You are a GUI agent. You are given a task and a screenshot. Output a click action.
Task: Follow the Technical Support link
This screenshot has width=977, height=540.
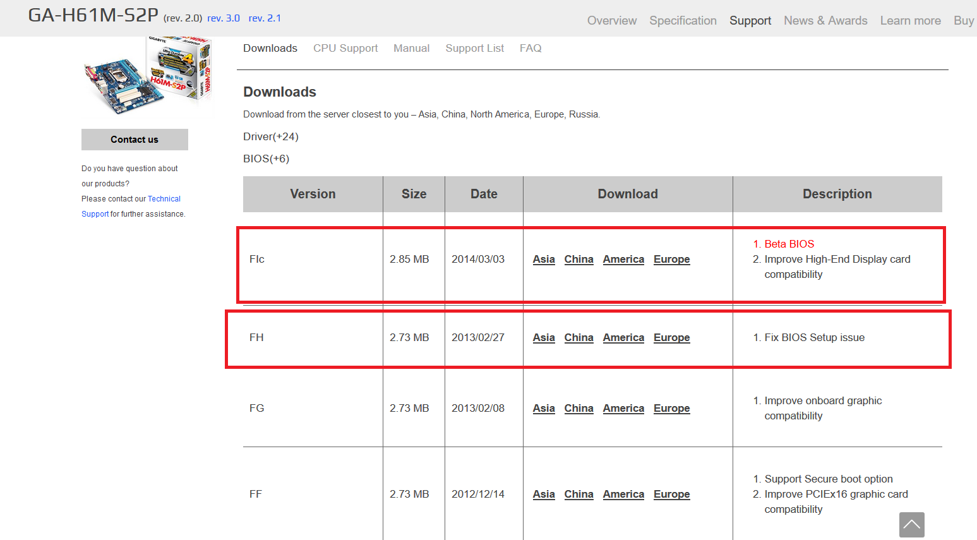pos(164,199)
